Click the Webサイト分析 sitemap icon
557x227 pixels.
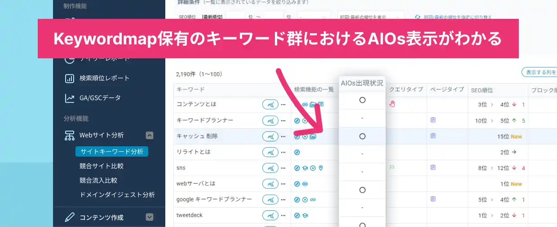point(70,135)
